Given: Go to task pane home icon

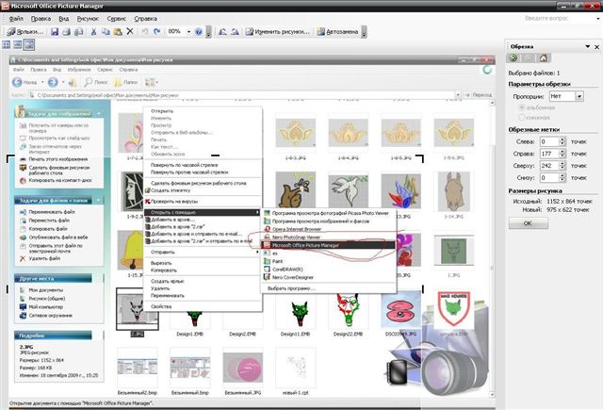Looking at the screenshot, I should pos(543,58).
